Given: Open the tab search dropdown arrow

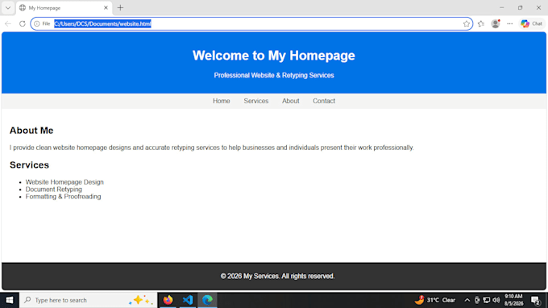Looking at the screenshot, I should 8,8.
